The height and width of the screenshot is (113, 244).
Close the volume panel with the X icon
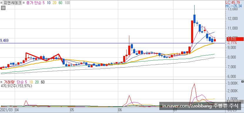click(242, 82)
